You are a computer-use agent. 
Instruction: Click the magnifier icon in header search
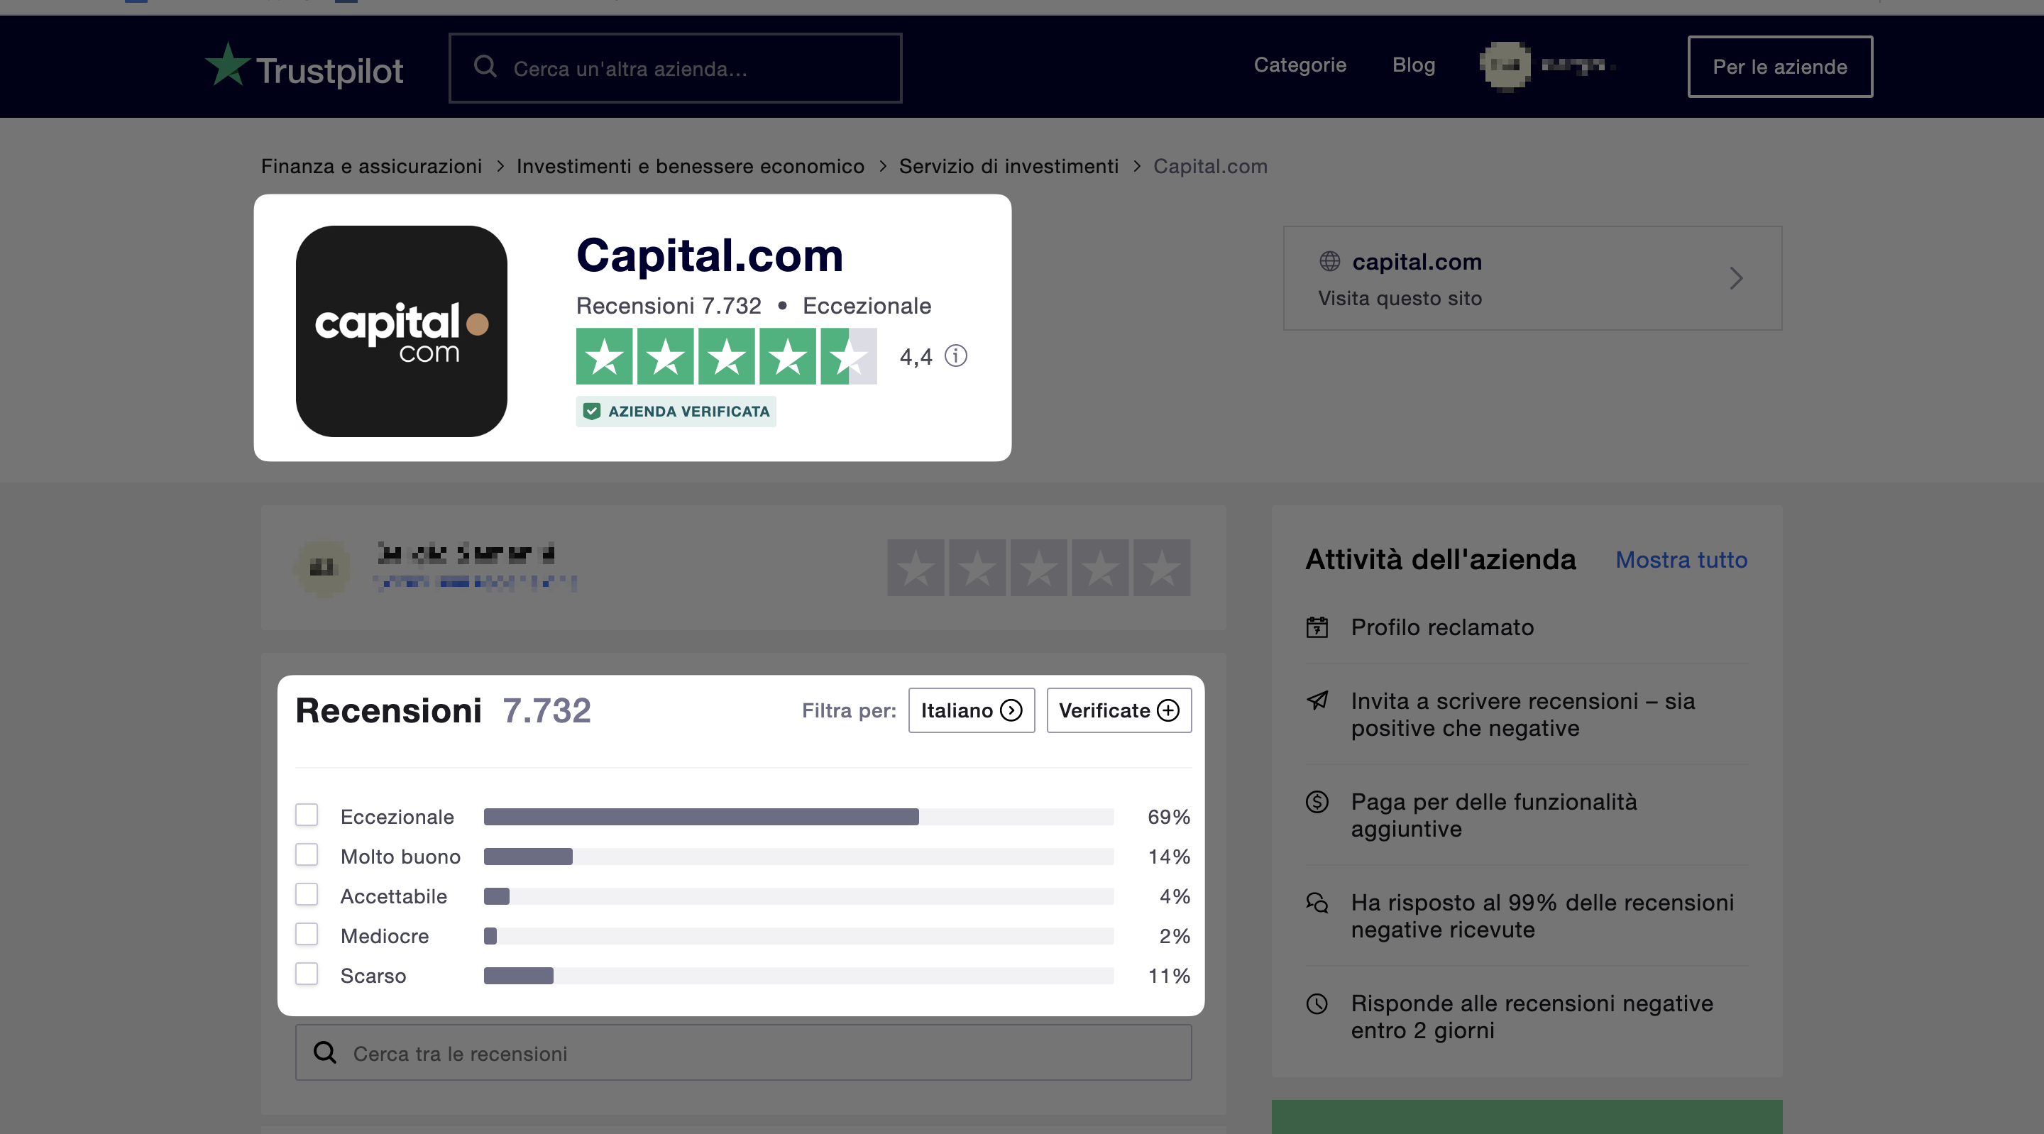[485, 67]
